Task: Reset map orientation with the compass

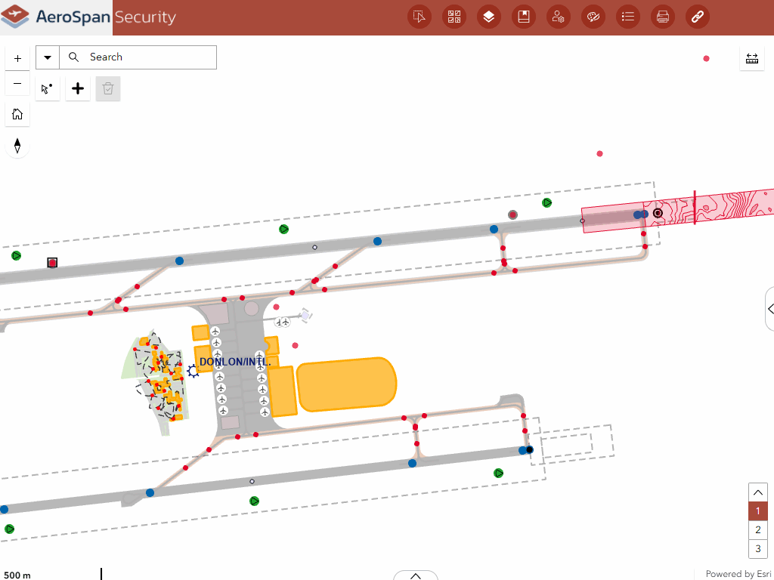Action: click(17, 146)
